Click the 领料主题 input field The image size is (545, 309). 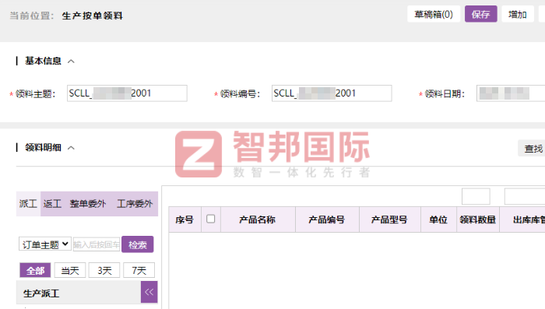point(127,93)
